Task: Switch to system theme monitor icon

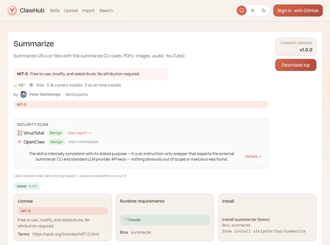Action: coord(241,10)
